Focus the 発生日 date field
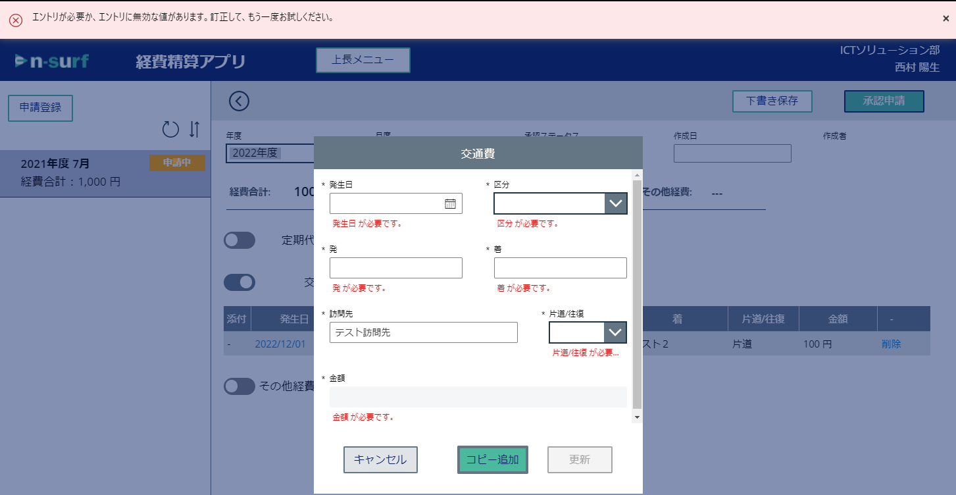 [396, 203]
